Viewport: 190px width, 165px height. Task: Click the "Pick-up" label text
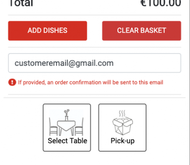tap(123, 141)
